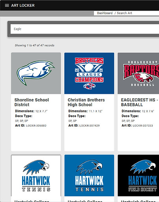The height and width of the screenshot is (202, 159).
Task: Click the Christian Brothers High School title
Action: click(x=86, y=102)
